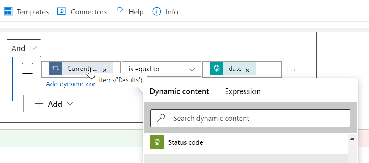Click the Current item loop icon
The image size is (369, 163).
coord(56,69)
